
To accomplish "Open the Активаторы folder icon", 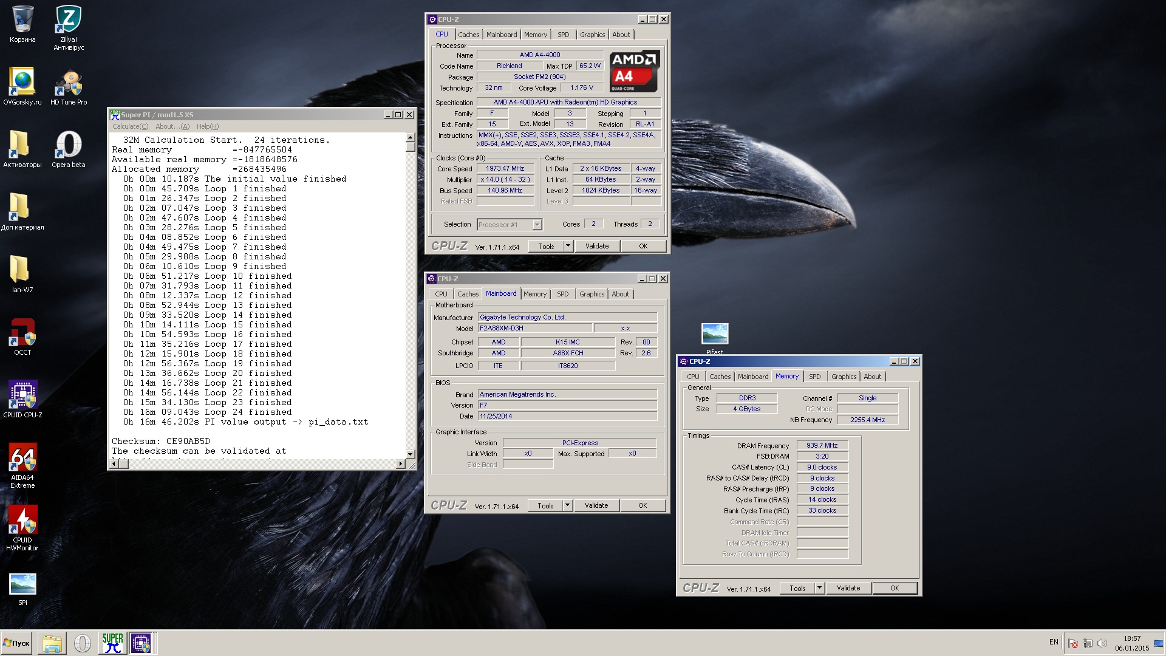I will coord(22,149).
